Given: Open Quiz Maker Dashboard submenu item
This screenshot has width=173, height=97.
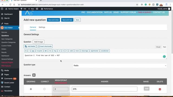Looking at the screenshot, I should point(5,56).
